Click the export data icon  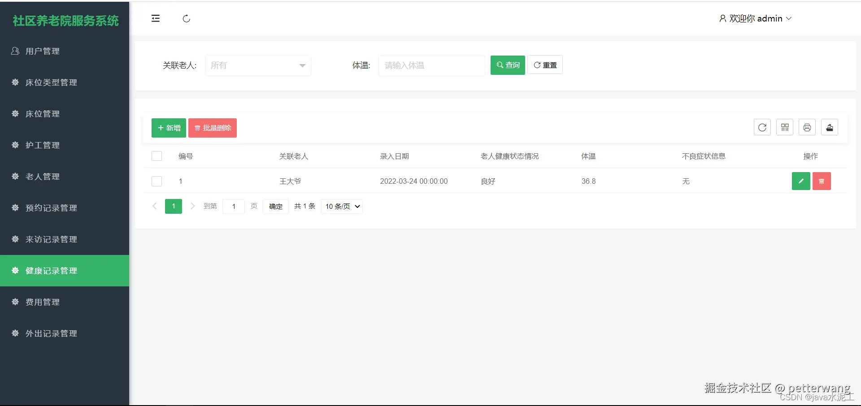coord(829,127)
